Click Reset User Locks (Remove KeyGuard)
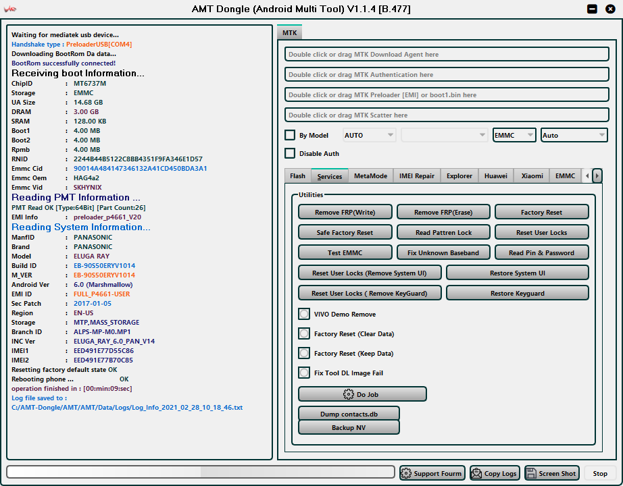Screen dimensions: 623x486 coord(370,293)
